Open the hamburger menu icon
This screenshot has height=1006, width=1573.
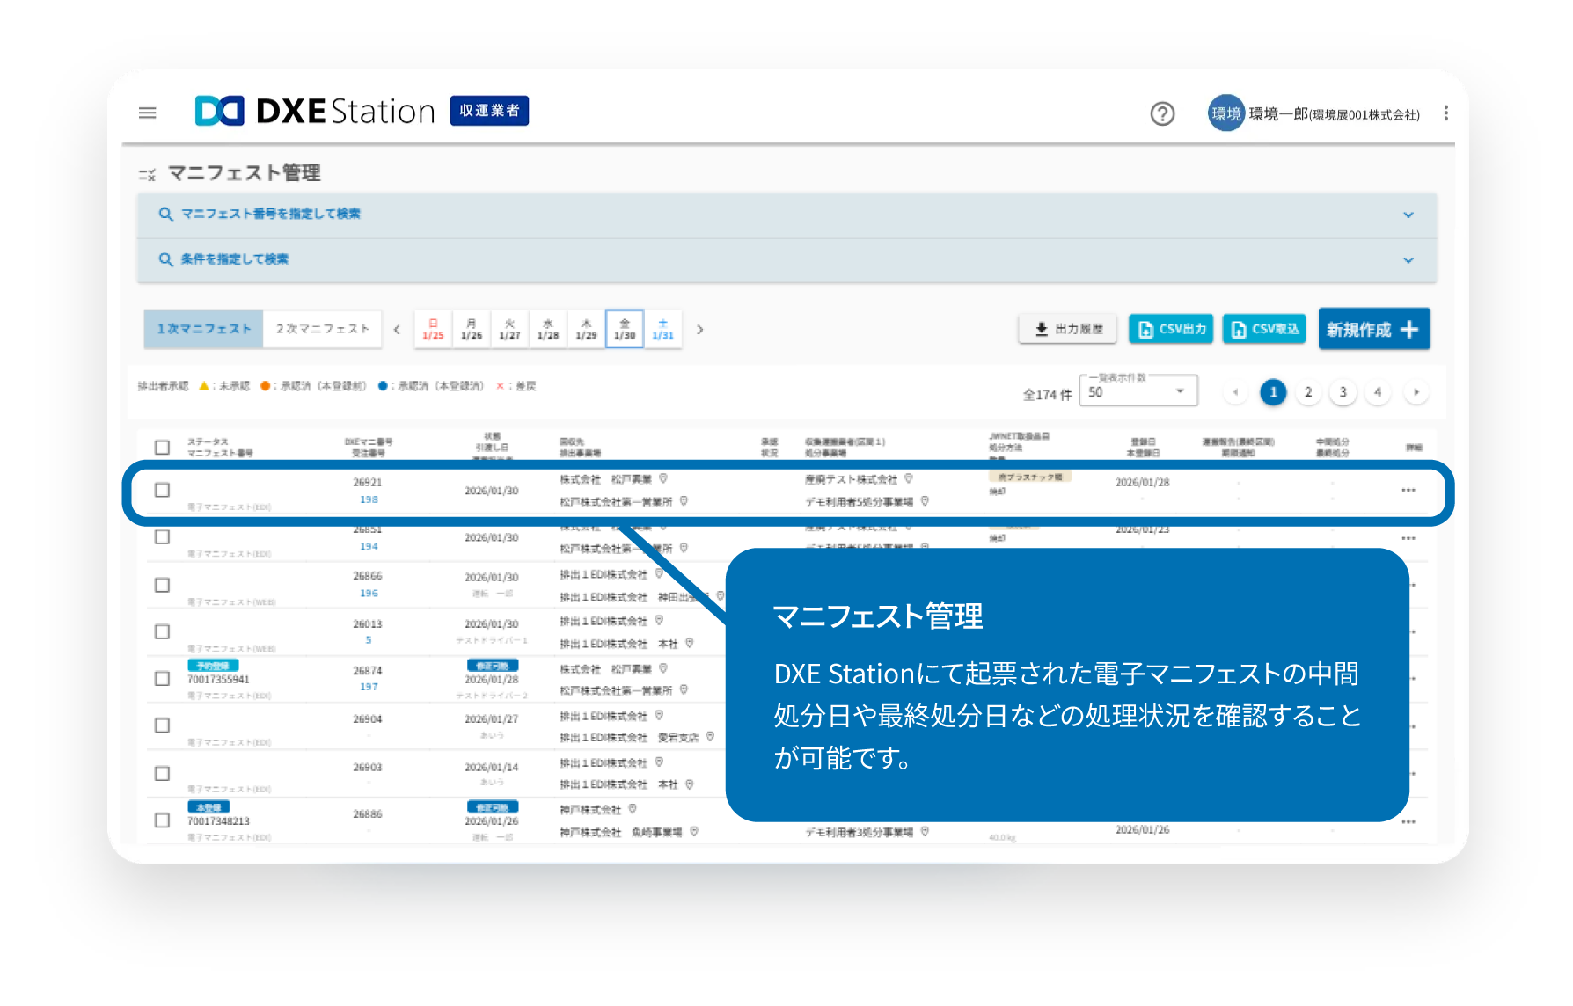click(x=147, y=112)
